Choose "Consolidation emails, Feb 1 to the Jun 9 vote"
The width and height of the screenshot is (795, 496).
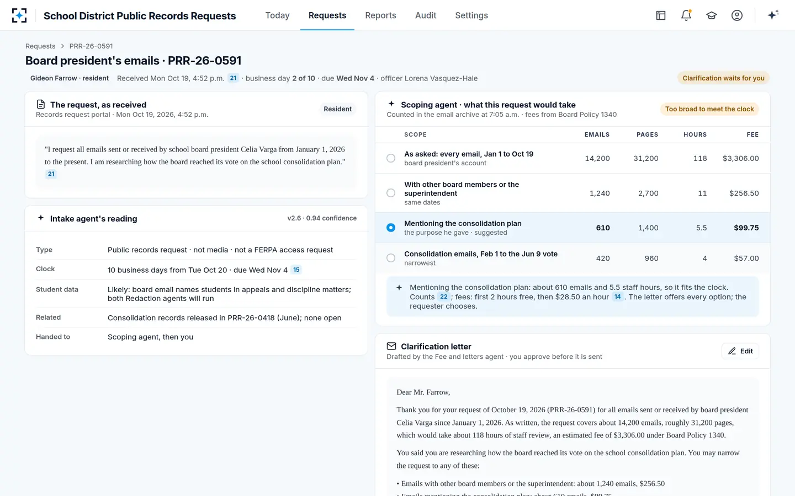coord(391,258)
